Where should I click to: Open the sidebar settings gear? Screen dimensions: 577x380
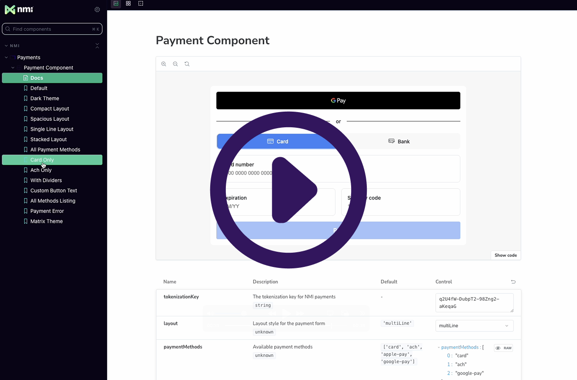coord(97,9)
